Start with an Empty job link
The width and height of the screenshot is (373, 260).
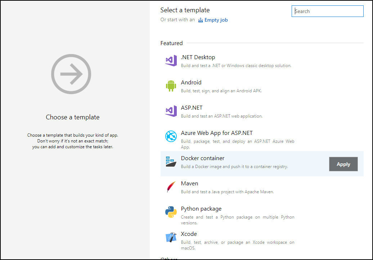pyautogui.click(x=216, y=20)
